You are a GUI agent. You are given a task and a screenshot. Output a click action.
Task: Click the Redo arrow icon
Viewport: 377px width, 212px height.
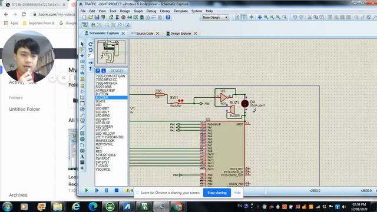point(301,17)
